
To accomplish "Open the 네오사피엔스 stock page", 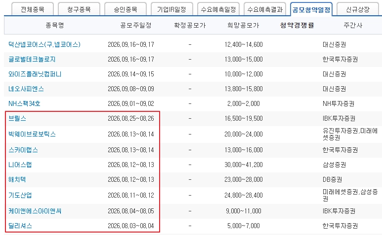I will pos(26,89).
